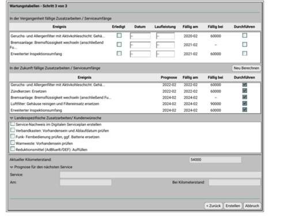
Task: Enable Warnweste: Vorhandensein prüfen
Action: coord(13,142)
